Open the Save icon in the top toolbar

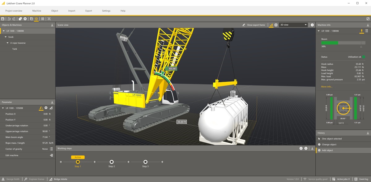coord(3,19)
